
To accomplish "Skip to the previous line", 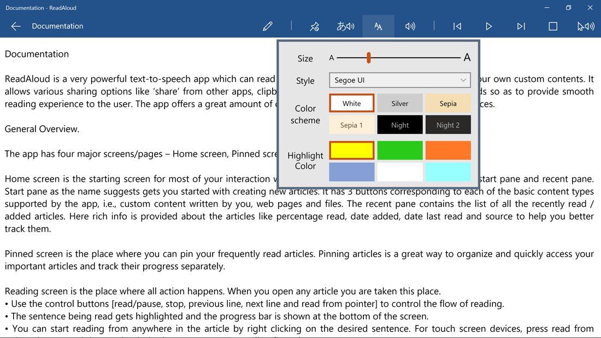I will 457,26.
